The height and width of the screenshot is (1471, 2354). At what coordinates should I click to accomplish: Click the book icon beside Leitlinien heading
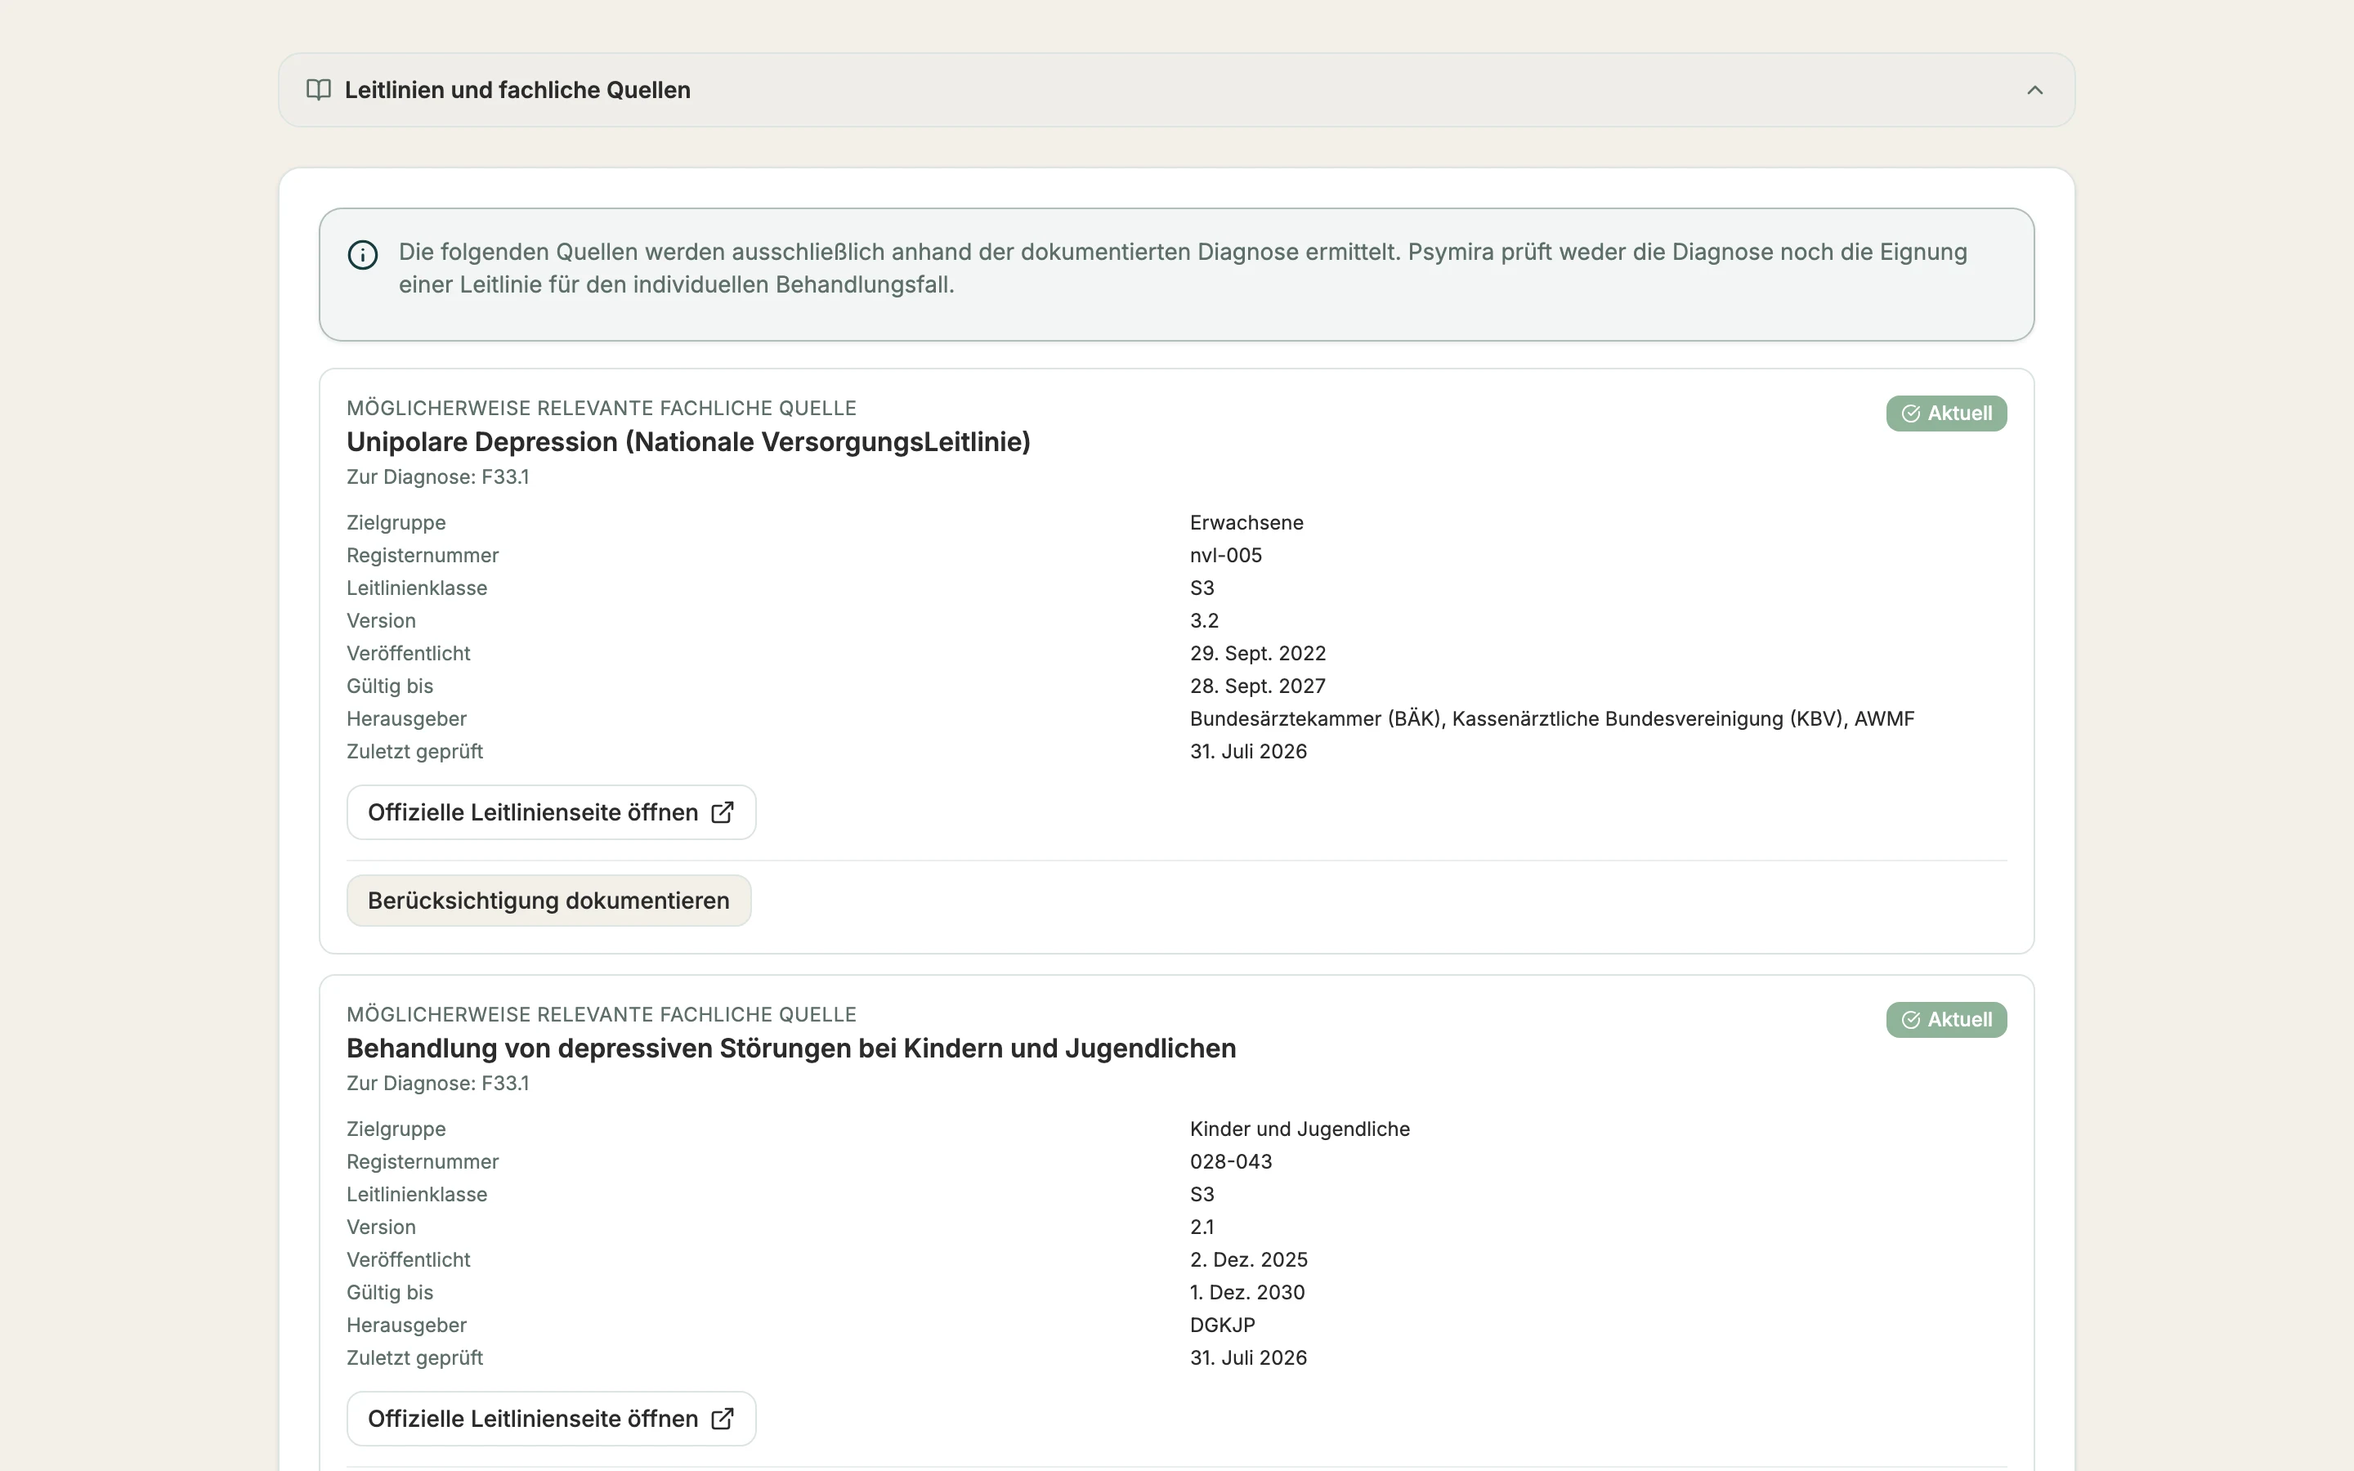[318, 91]
